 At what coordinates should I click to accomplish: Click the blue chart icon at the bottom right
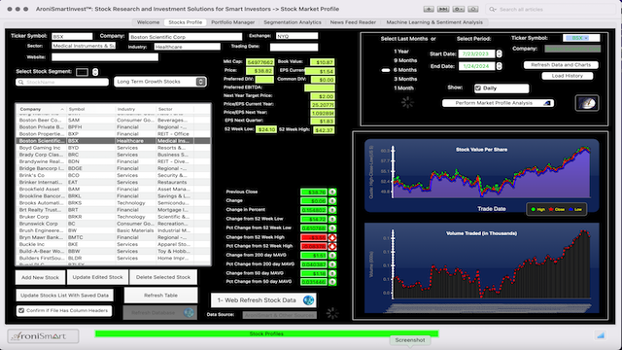click(601, 335)
